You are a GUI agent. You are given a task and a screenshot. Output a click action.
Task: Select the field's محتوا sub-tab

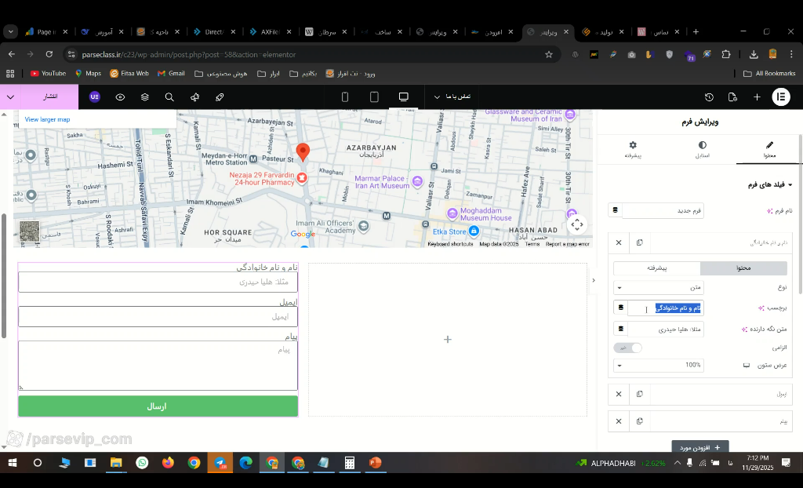743,268
